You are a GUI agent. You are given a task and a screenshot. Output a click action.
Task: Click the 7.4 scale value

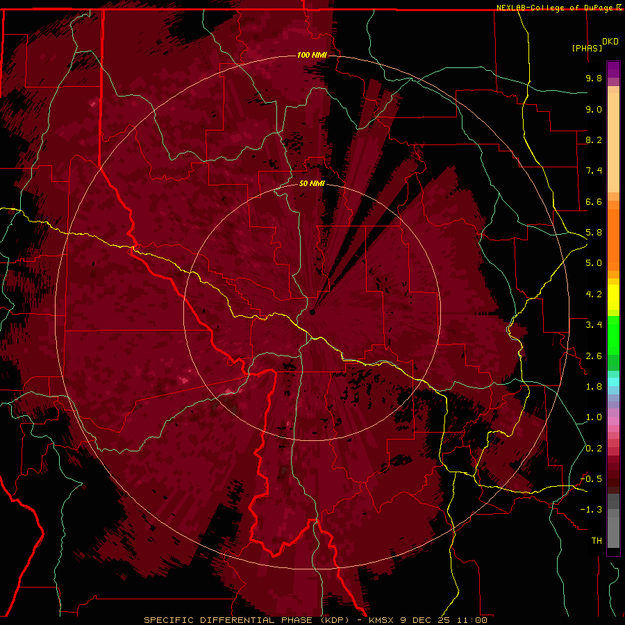pos(594,171)
